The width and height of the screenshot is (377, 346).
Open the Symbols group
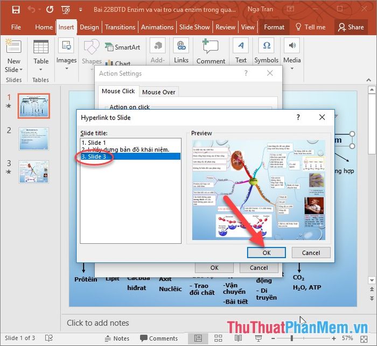pyautogui.click(x=267, y=51)
